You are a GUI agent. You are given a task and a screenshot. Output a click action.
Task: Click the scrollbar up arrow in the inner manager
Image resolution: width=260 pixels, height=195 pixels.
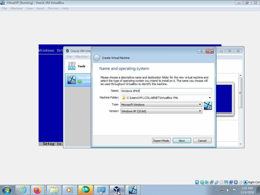(240, 75)
